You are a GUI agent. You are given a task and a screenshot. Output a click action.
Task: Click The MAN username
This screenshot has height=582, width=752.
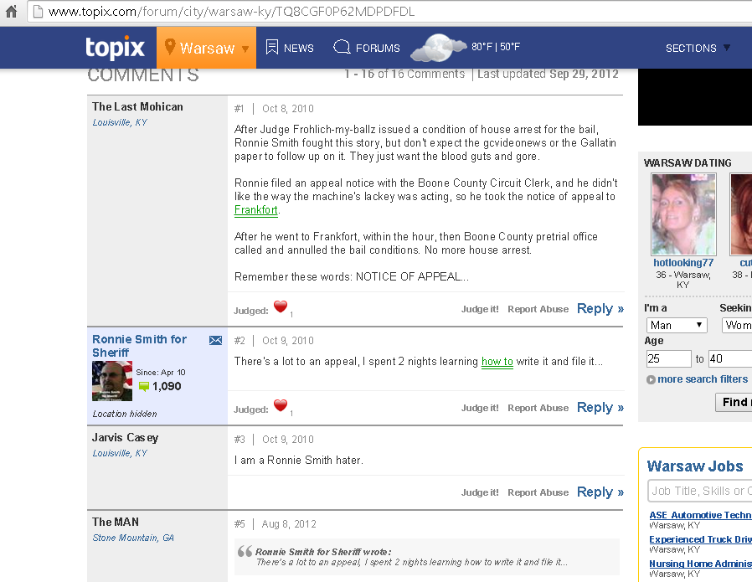[x=116, y=522]
